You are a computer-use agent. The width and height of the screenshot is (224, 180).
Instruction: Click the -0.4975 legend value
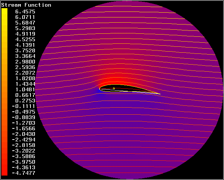[23, 112]
